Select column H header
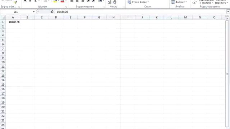Image resolution: width=230 pixels, height=129 pixels. point(114,18)
